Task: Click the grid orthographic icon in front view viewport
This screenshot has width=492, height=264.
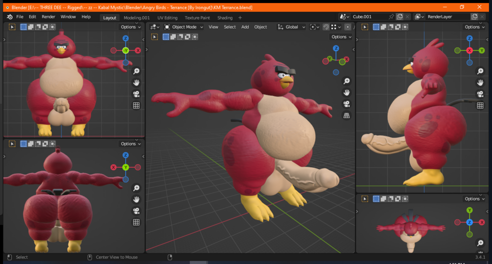Action: (x=136, y=106)
